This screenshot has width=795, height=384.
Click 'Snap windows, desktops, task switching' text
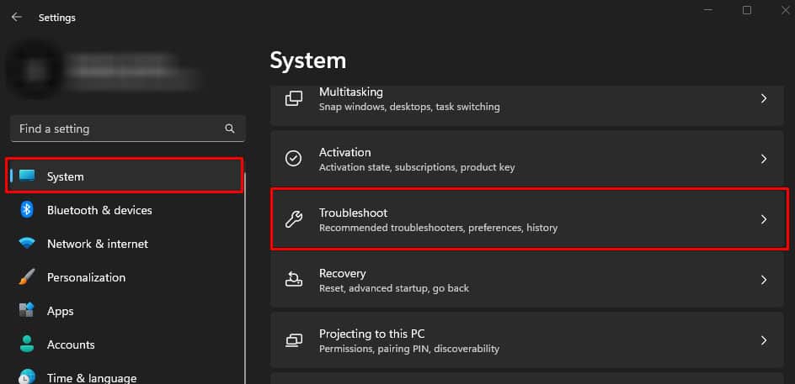coord(409,108)
